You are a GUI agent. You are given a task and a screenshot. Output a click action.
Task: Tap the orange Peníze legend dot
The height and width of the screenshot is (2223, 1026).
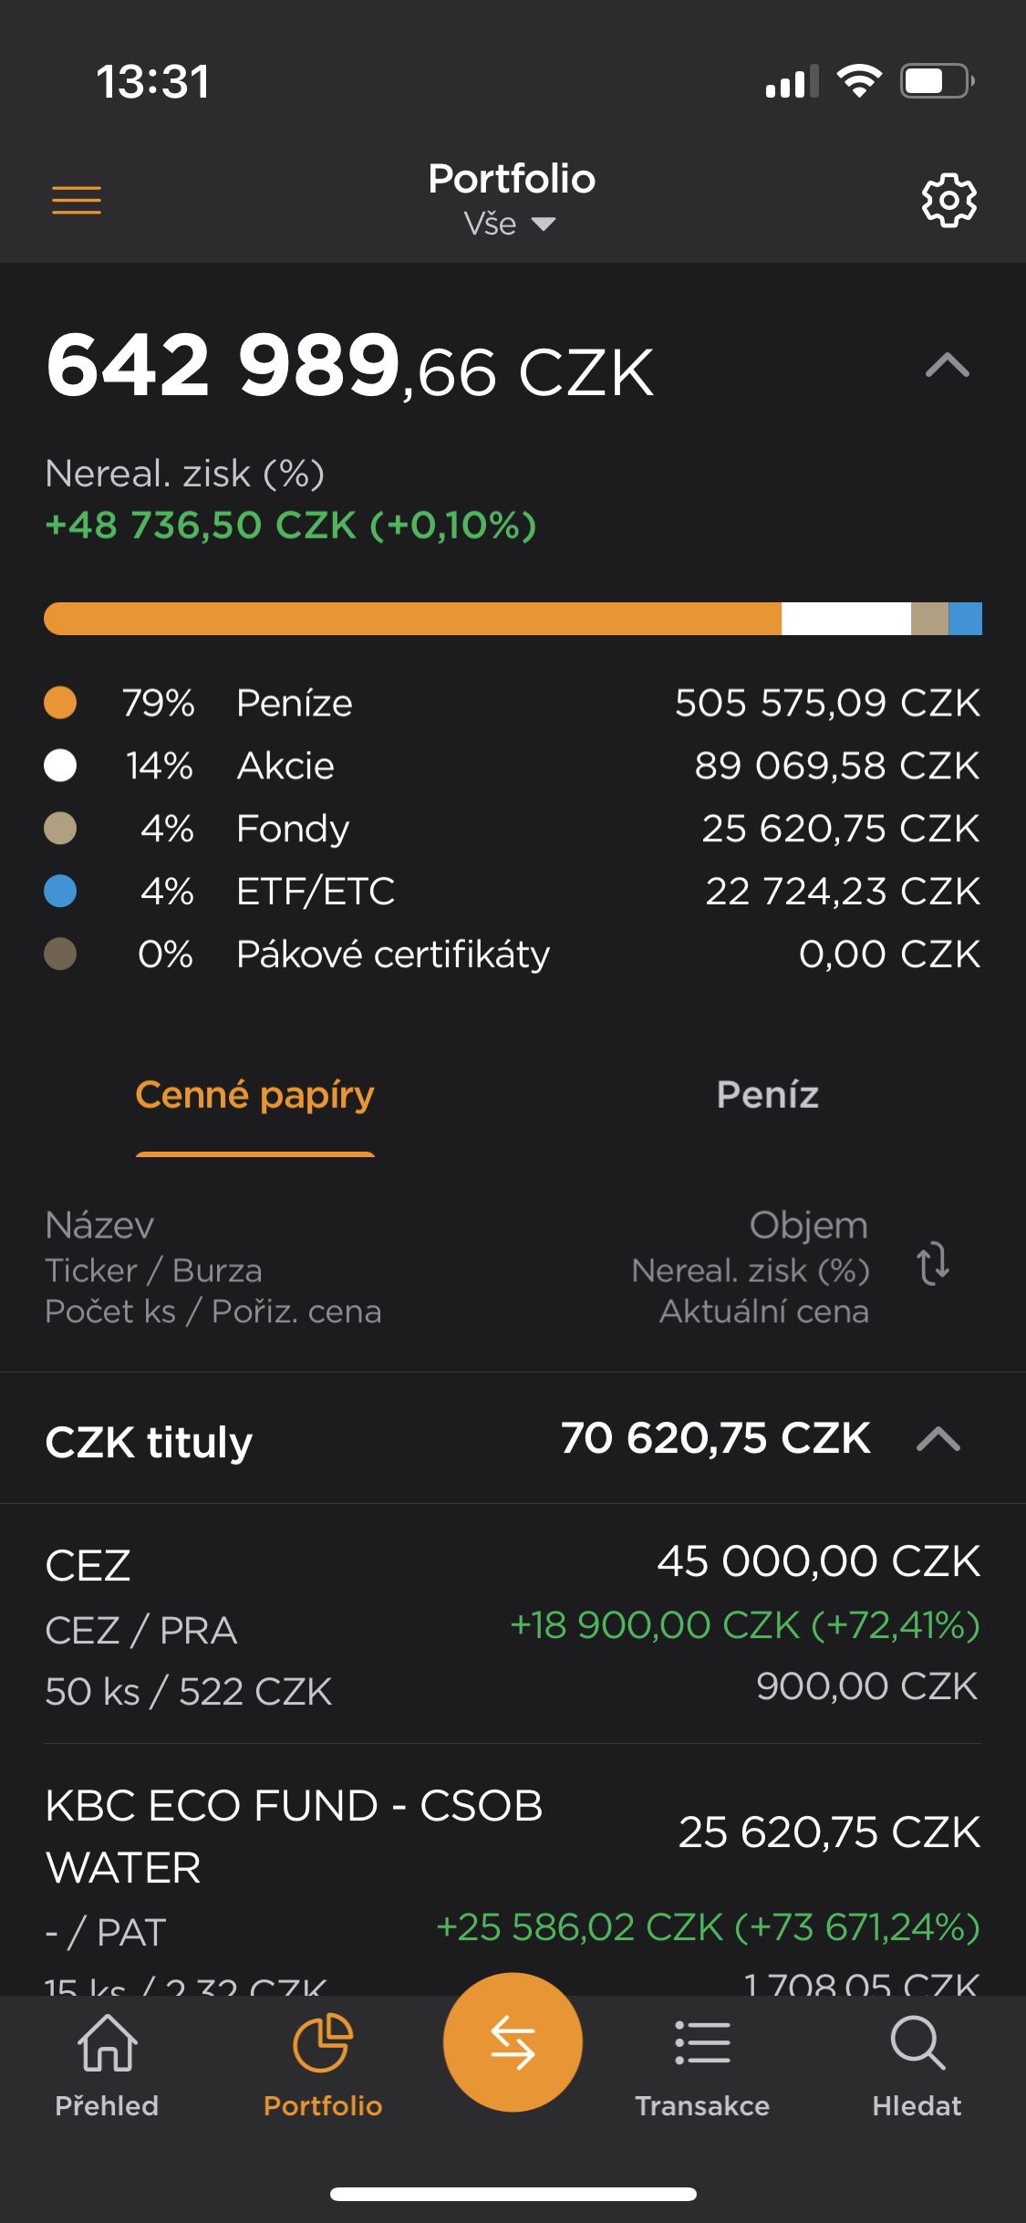pyautogui.click(x=60, y=703)
